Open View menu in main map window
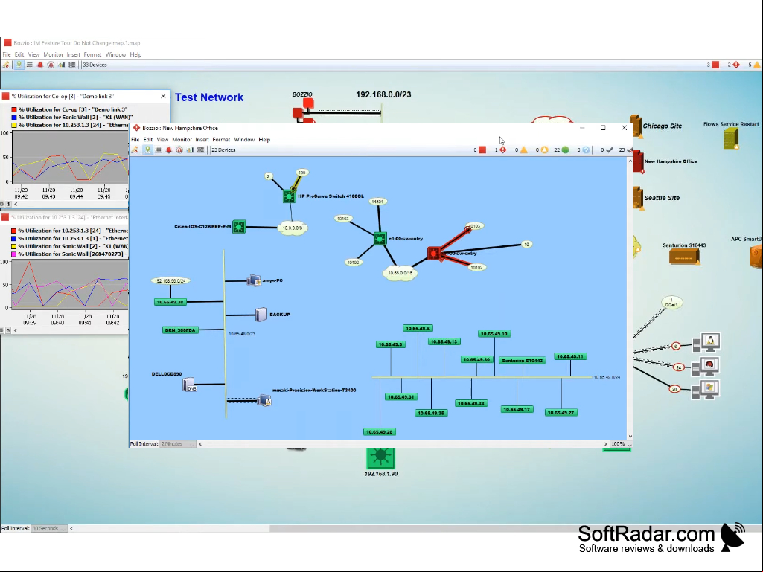This screenshot has width=763, height=572. 33,54
